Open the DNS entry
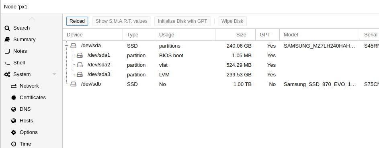Image resolution: width=379 pixels, height=148 pixels. pos(32,109)
